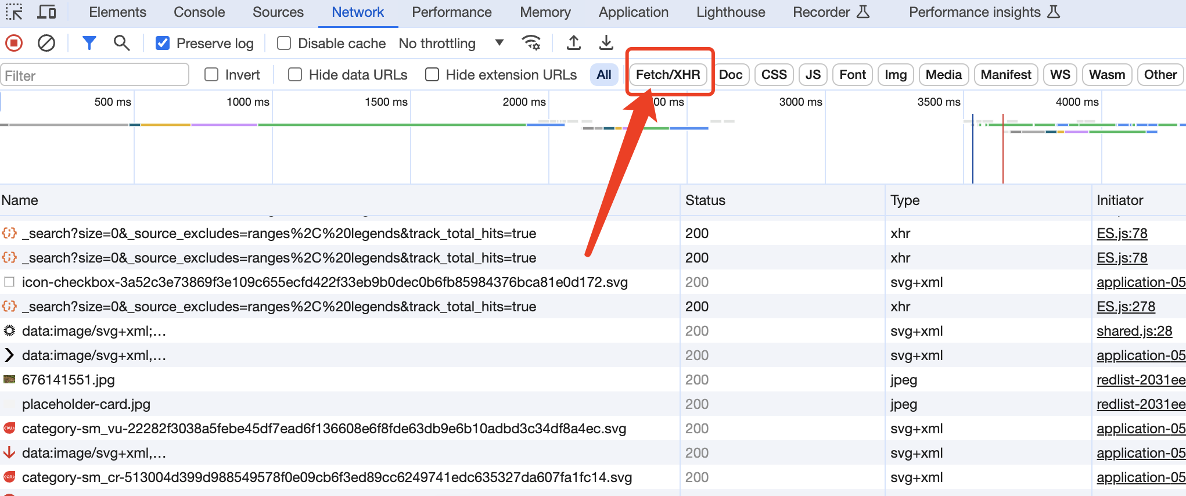This screenshot has height=496, width=1186.
Task: Stop recording network log
Action: 14,43
